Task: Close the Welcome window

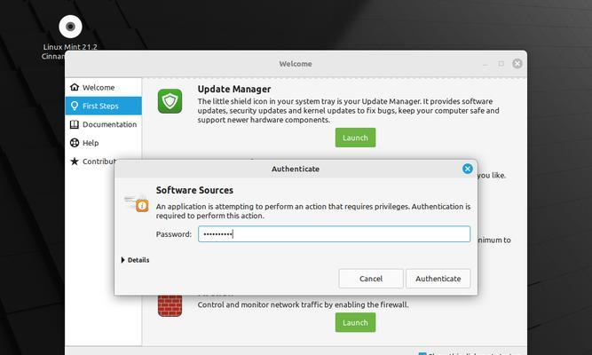Action: tap(517, 63)
